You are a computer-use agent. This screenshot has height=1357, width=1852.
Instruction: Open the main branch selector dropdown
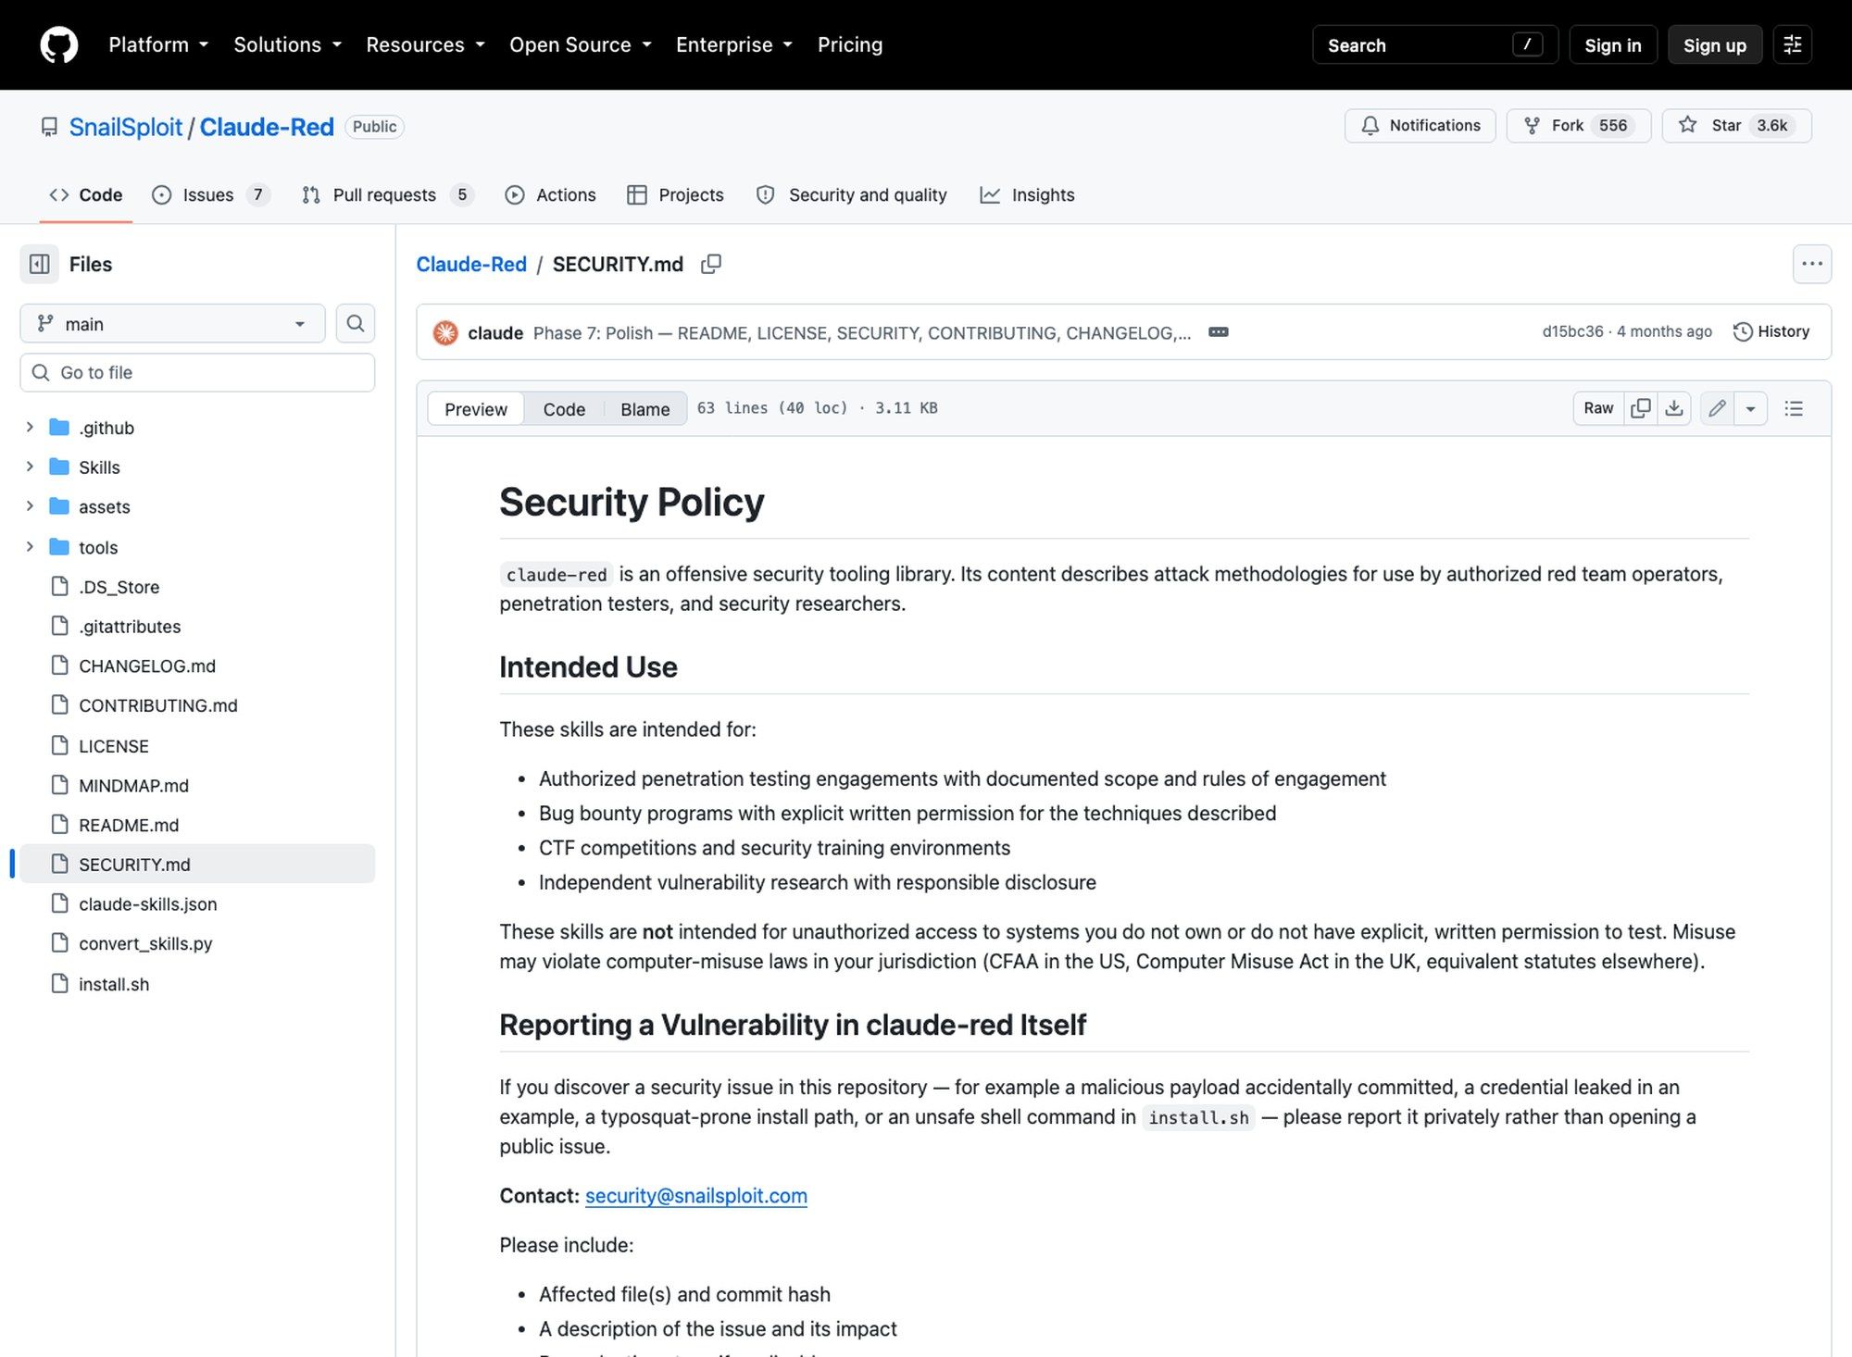(172, 324)
